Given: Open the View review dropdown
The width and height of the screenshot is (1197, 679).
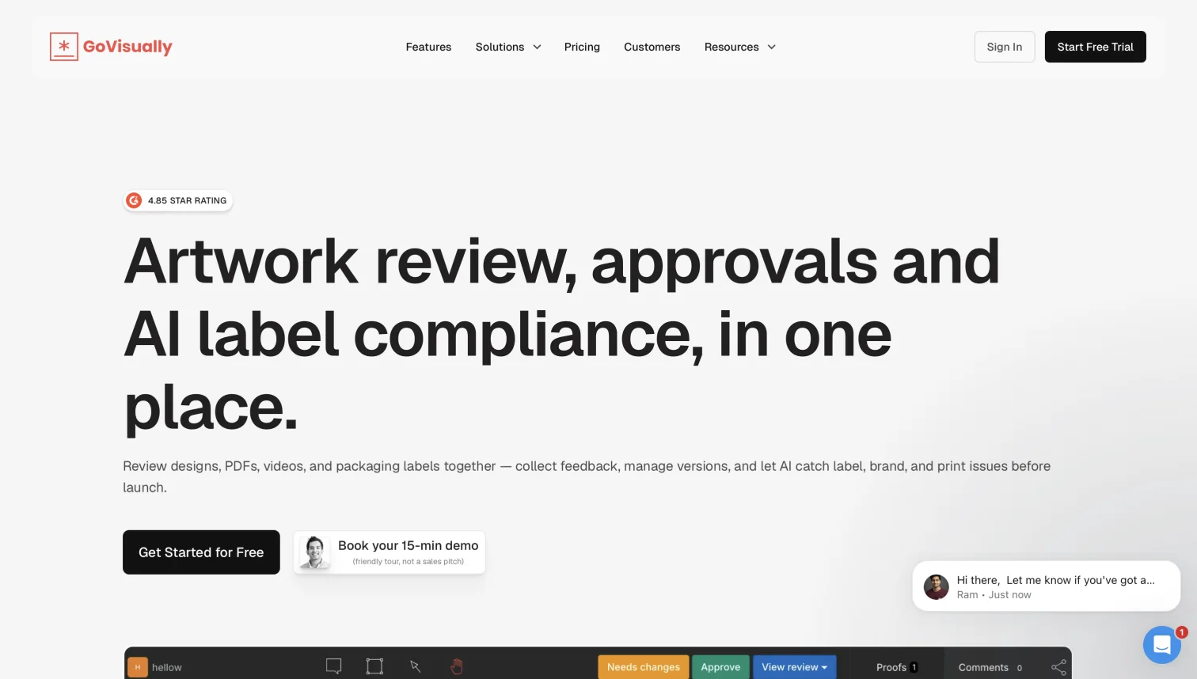Looking at the screenshot, I should [x=794, y=667].
